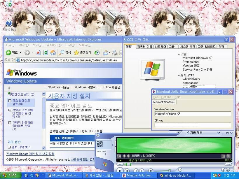Click the IE History/media icon
Viewport: 239px width, 179px height.
(x=97, y=53)
